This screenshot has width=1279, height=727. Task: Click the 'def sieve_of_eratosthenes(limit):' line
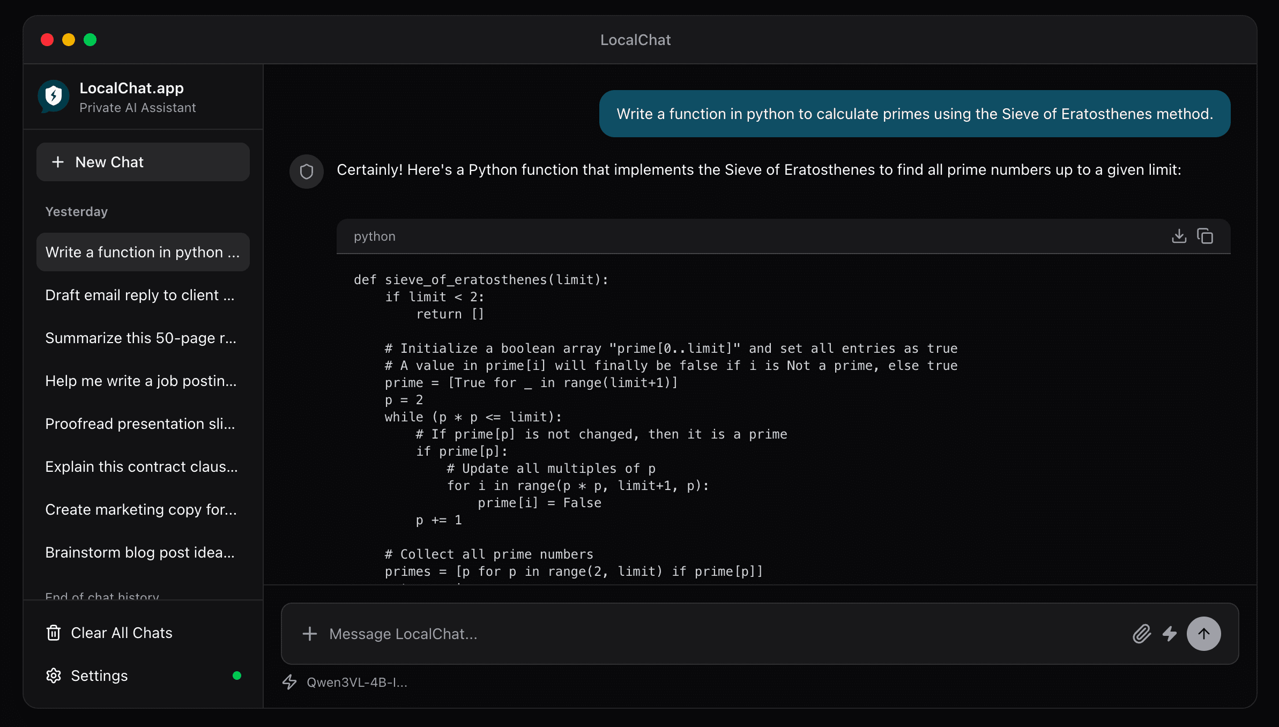coord(481,280)
